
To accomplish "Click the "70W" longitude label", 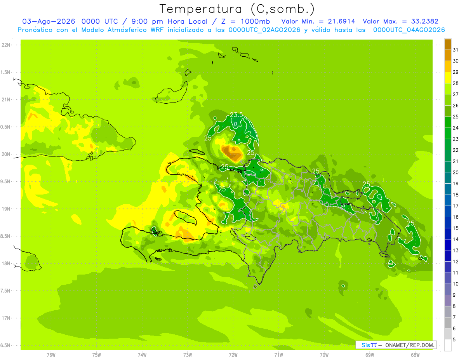I will (324, 355).
